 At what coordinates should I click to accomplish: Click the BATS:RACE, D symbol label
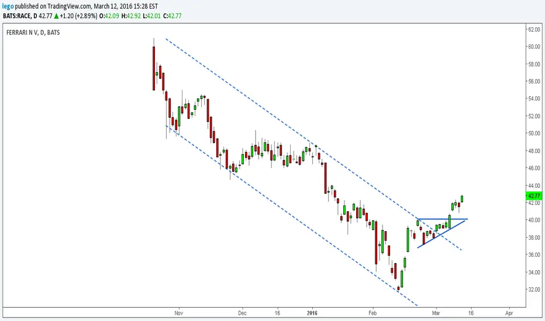pos(20,16)
